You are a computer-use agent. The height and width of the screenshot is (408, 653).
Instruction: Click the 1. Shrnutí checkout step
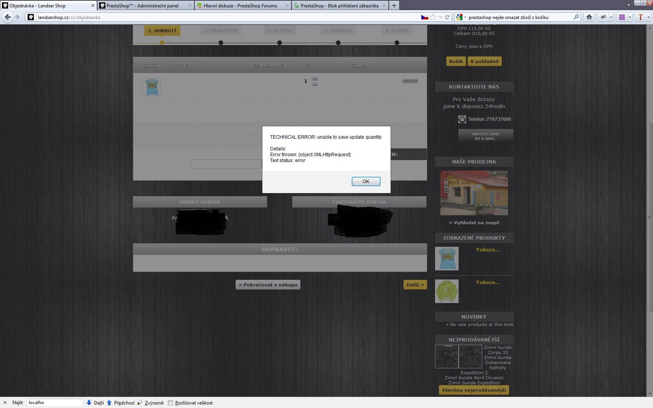click(162, 31)
